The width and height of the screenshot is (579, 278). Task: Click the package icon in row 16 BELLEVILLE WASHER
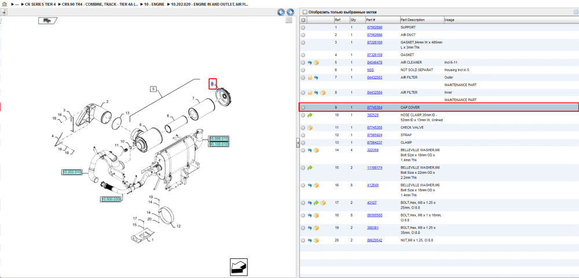(x=316, y=185)
